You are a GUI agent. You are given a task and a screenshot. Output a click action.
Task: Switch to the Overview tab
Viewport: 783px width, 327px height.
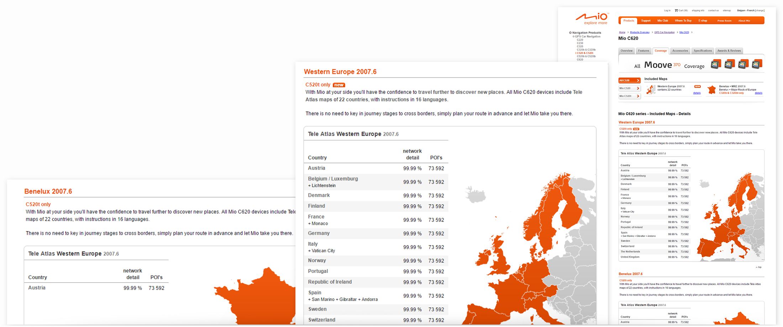[626, 51]
